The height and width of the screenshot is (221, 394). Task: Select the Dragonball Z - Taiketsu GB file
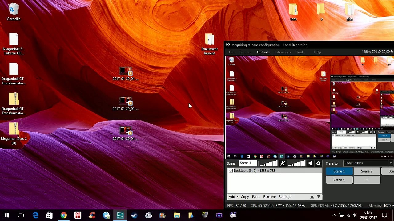[14, 44]
